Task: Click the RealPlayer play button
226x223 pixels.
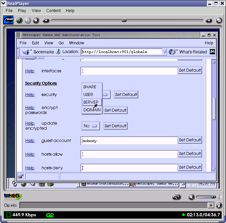Action: (x=19, y=20)
